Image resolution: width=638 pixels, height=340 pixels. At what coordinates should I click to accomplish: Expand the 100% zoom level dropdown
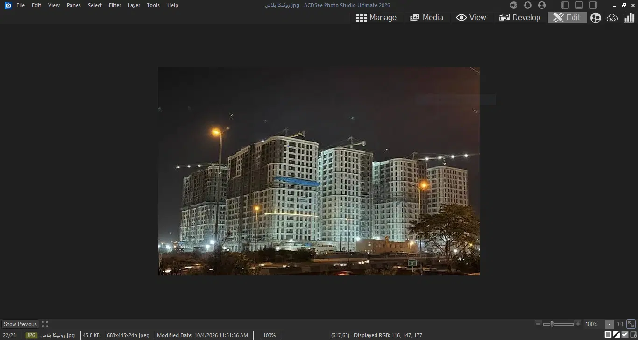tap(610, 324)
